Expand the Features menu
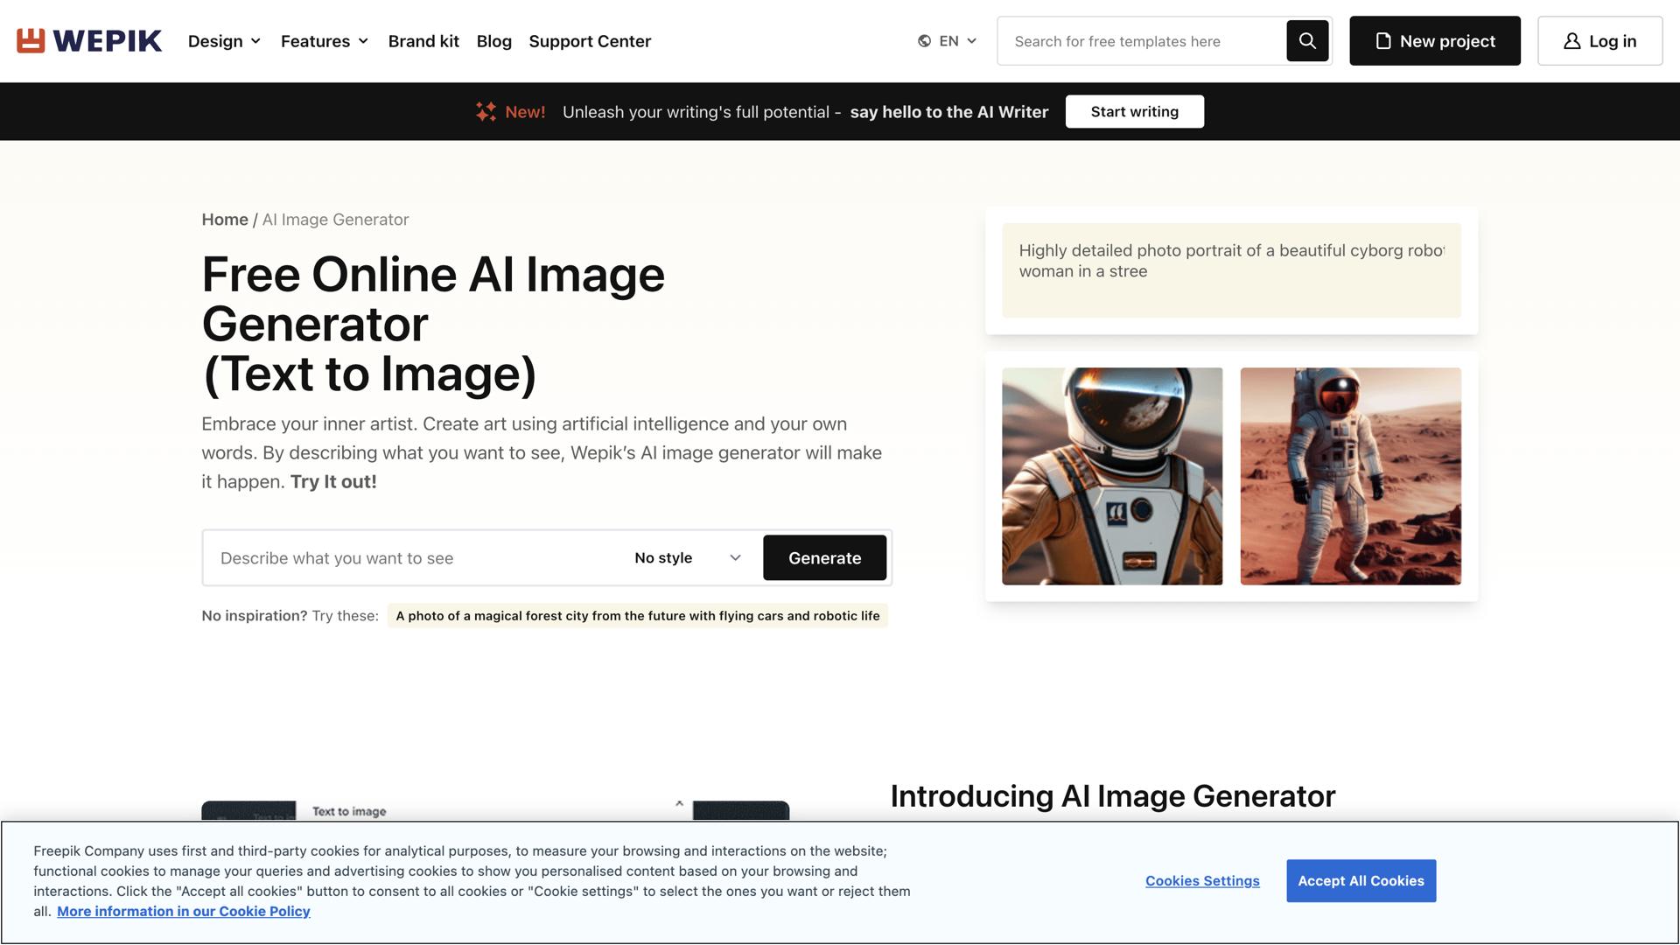The width and height of the screenshot is (1680, 945). click(x=324, y=41)
